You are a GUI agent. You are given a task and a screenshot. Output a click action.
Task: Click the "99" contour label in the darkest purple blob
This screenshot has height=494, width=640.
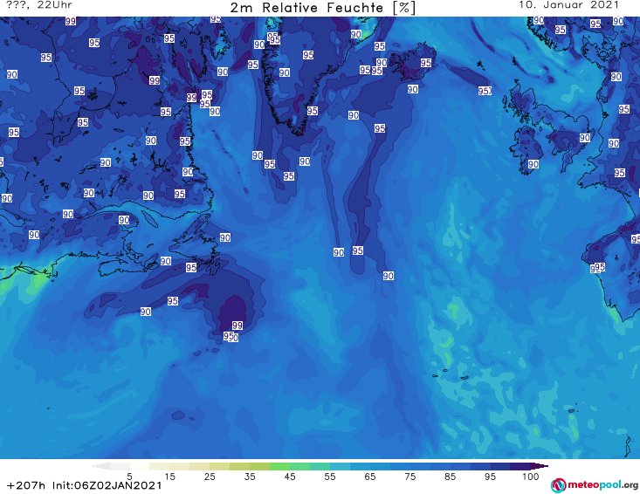237,326
